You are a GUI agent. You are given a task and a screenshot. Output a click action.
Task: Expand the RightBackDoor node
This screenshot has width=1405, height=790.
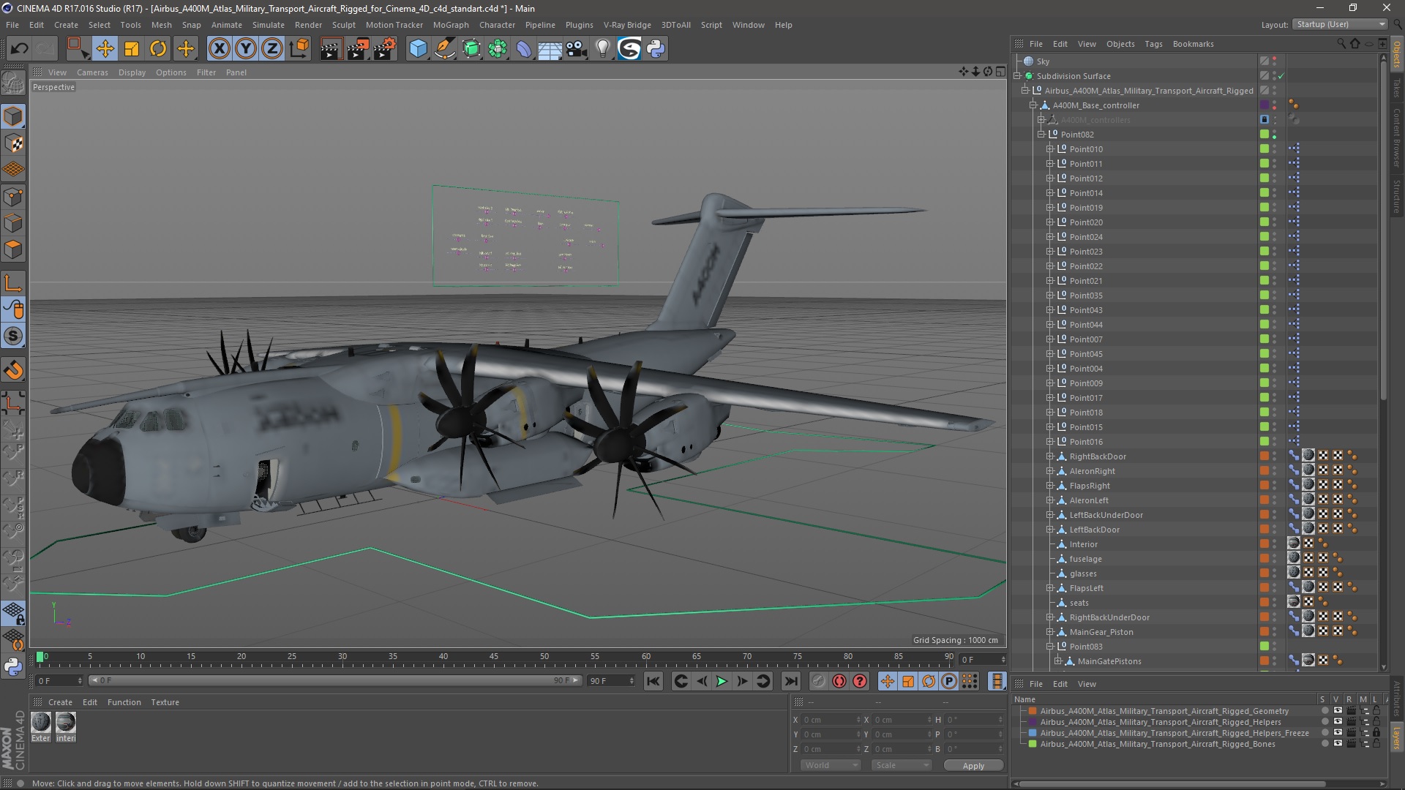[x=1049, y=456]
